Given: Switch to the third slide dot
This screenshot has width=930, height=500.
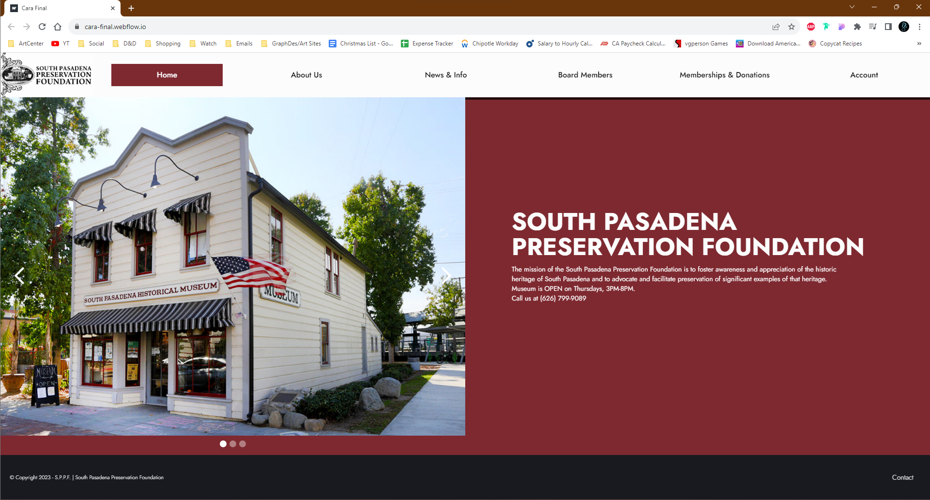Looking at the screenshot, I should (243, 444).
